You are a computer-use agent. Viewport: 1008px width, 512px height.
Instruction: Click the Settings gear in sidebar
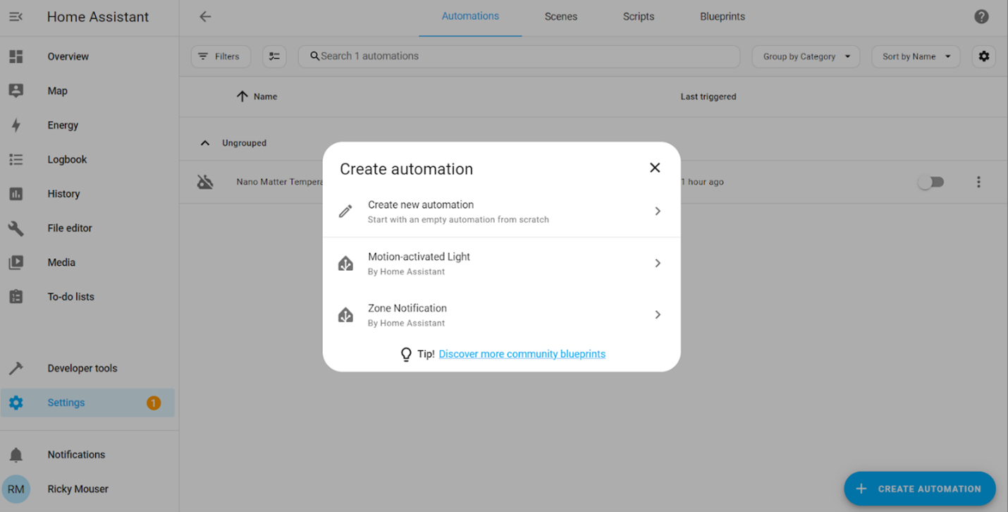tap(16, 403)
